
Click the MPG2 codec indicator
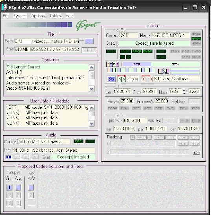click(x=196, y=33)
